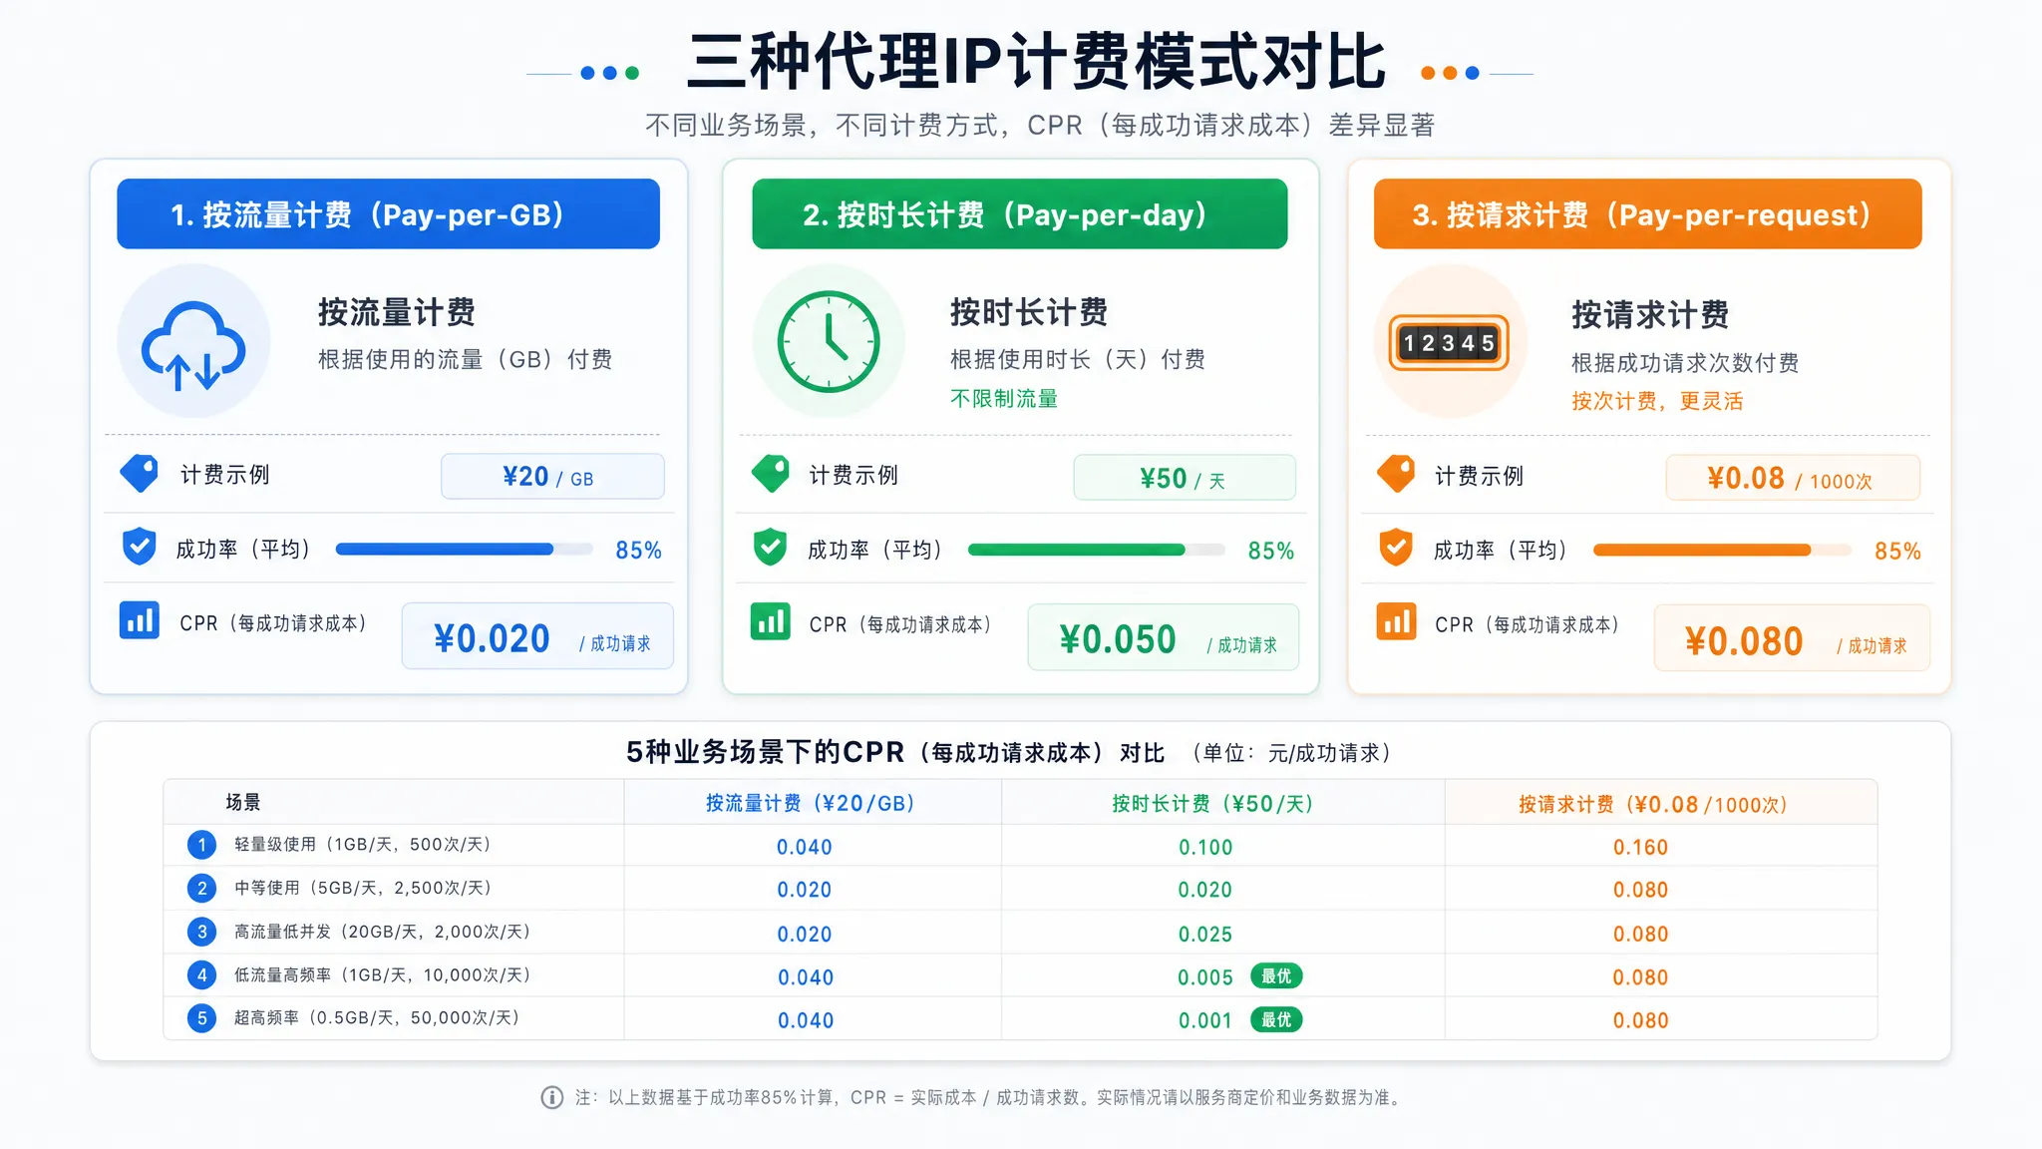Click the 按流量计费（¥20/GB）column header

tap(812, 803)
